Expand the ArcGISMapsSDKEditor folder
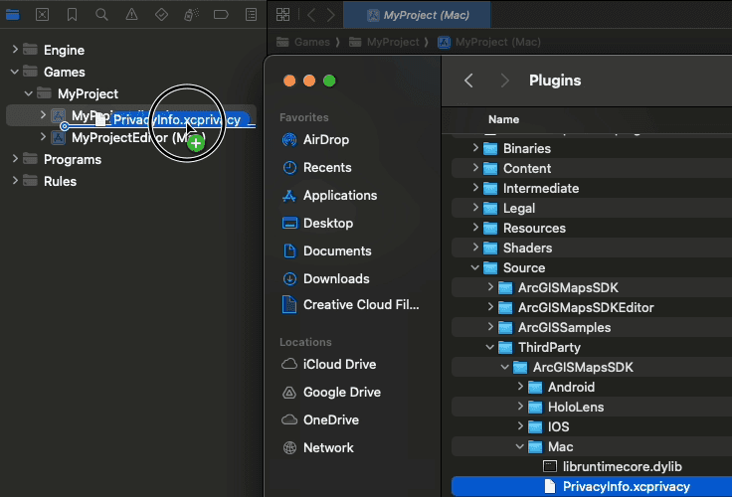This screenshot has height=497, width=732. [490, 306]
